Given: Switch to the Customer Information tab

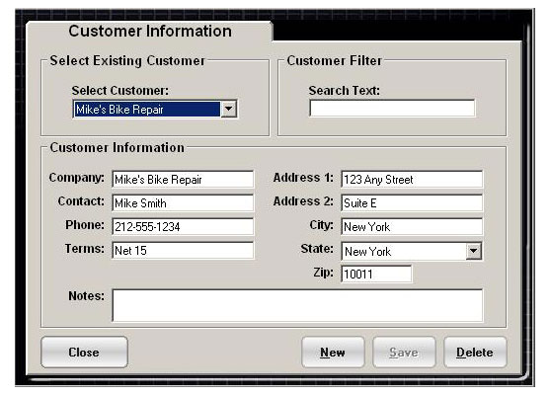Looking at the screenshot, I should [150, 31].
